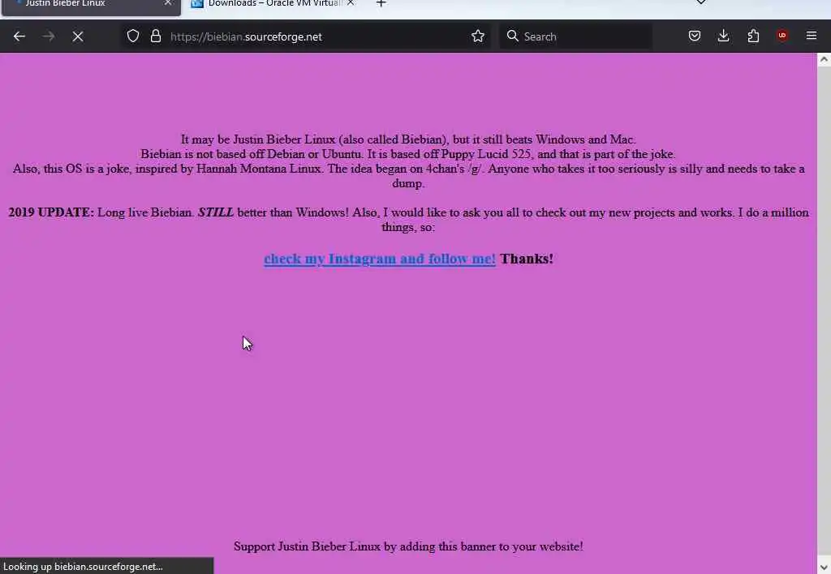
Task: Click the scrollbar down arrow
Action: pyautogui.click(x=824, y=568)
